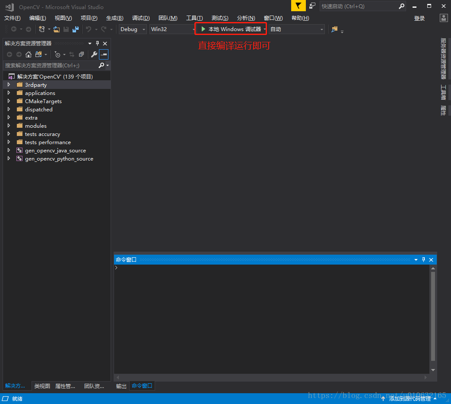Expand the gen_opencv_java_source project
Image resolution: width=451 pixels, height=404 pixels.
[x=9, y=150]
